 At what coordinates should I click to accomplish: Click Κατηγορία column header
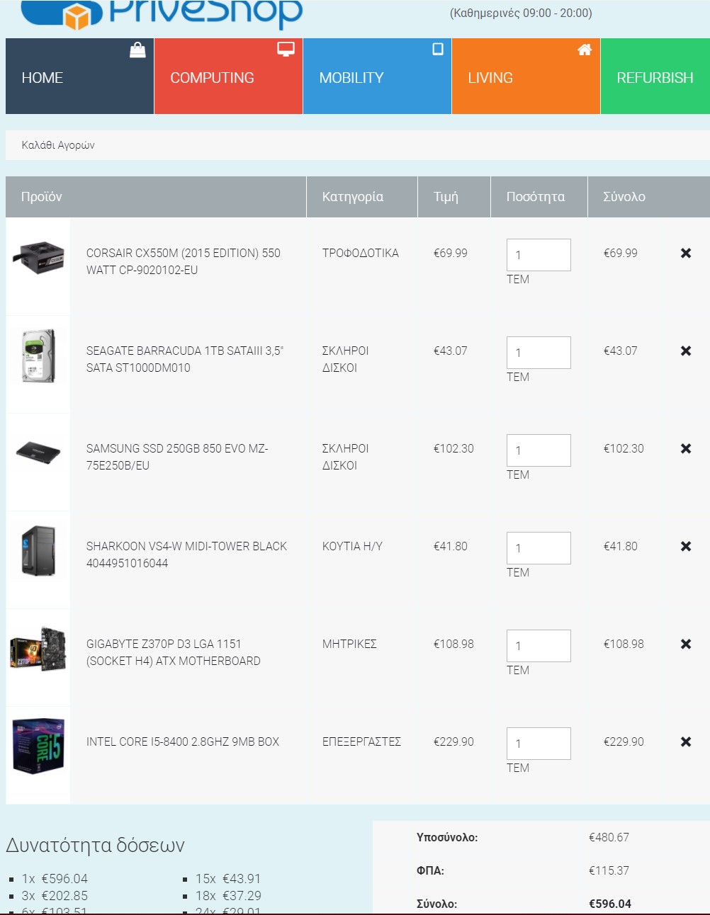[x=353, y=197]
